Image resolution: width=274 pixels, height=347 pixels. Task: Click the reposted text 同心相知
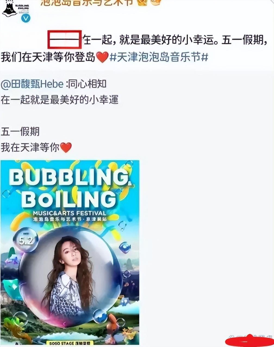pyautogui.click(x=87, y=84)
